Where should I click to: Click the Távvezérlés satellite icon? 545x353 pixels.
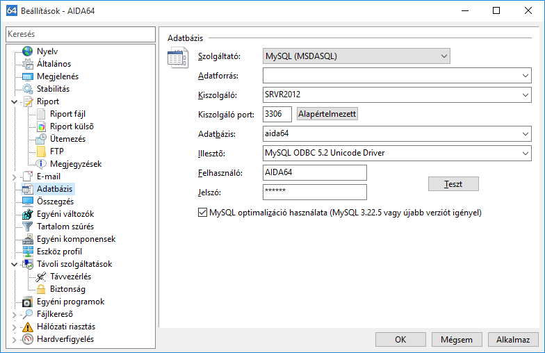click(x=41, y=277)
